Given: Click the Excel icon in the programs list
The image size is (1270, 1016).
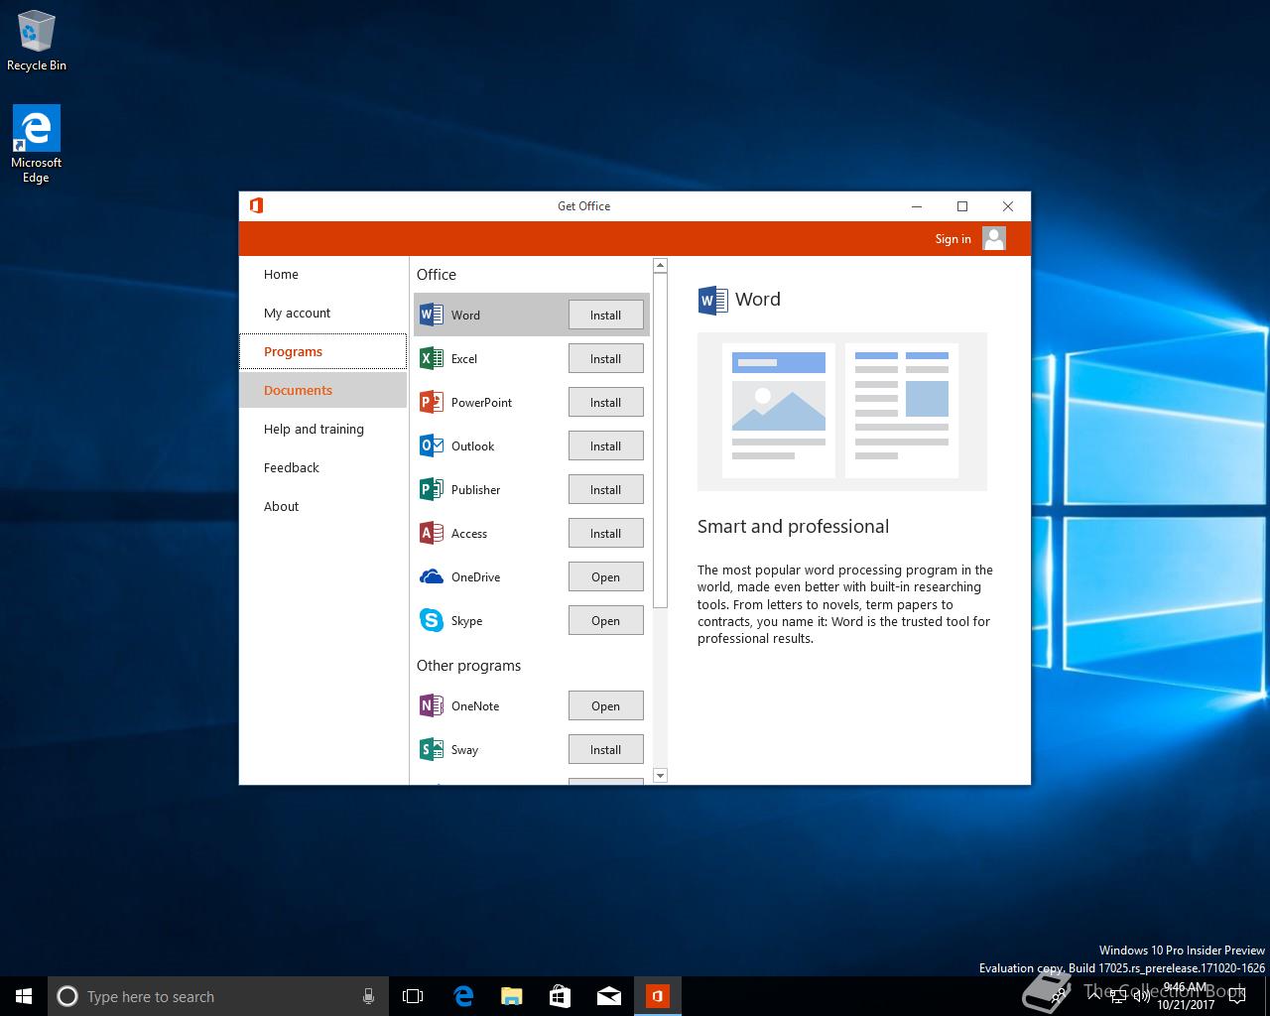Looking at the screenshot, I should click(x=432, y=358).
